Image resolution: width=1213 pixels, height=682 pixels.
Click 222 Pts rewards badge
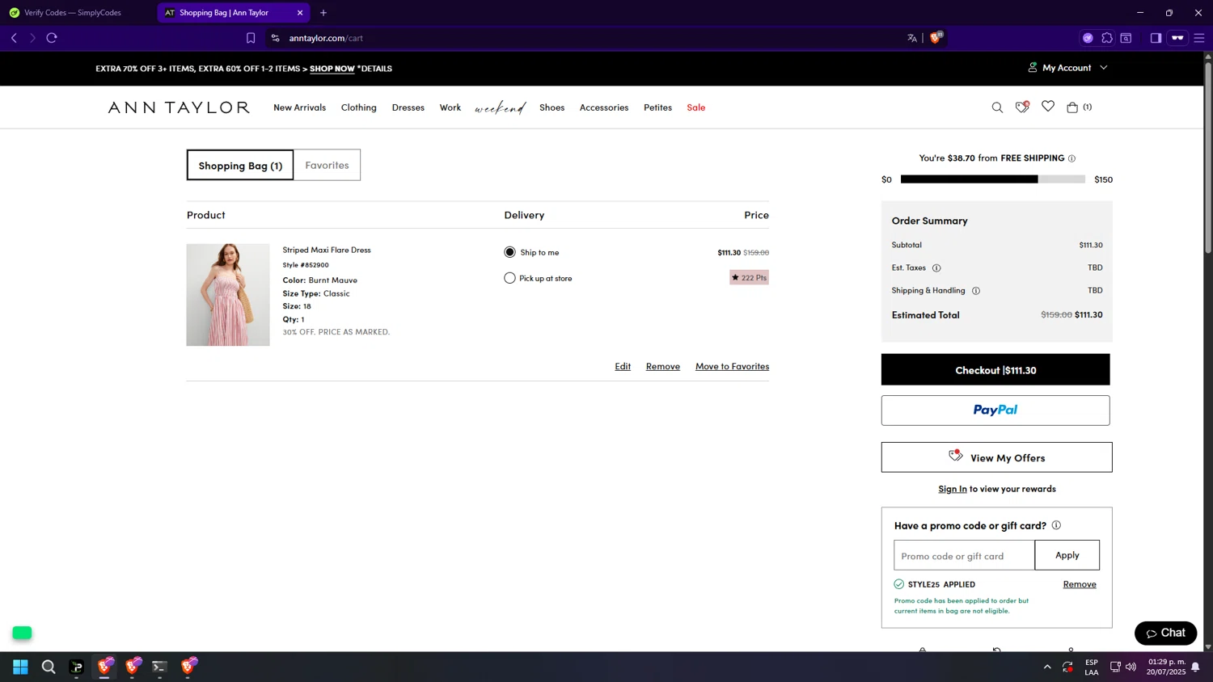coord(749,278)
